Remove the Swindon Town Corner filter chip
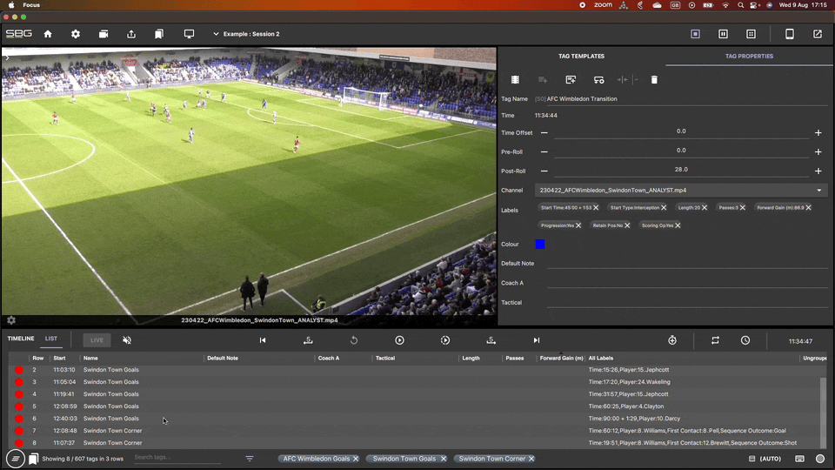Viewport: 835px width, 470px height. click(x=531, y=459)
